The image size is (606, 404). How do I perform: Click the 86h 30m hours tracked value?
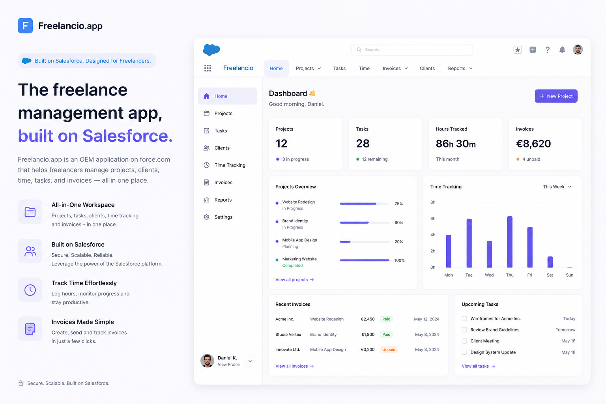tap(456, 144)
